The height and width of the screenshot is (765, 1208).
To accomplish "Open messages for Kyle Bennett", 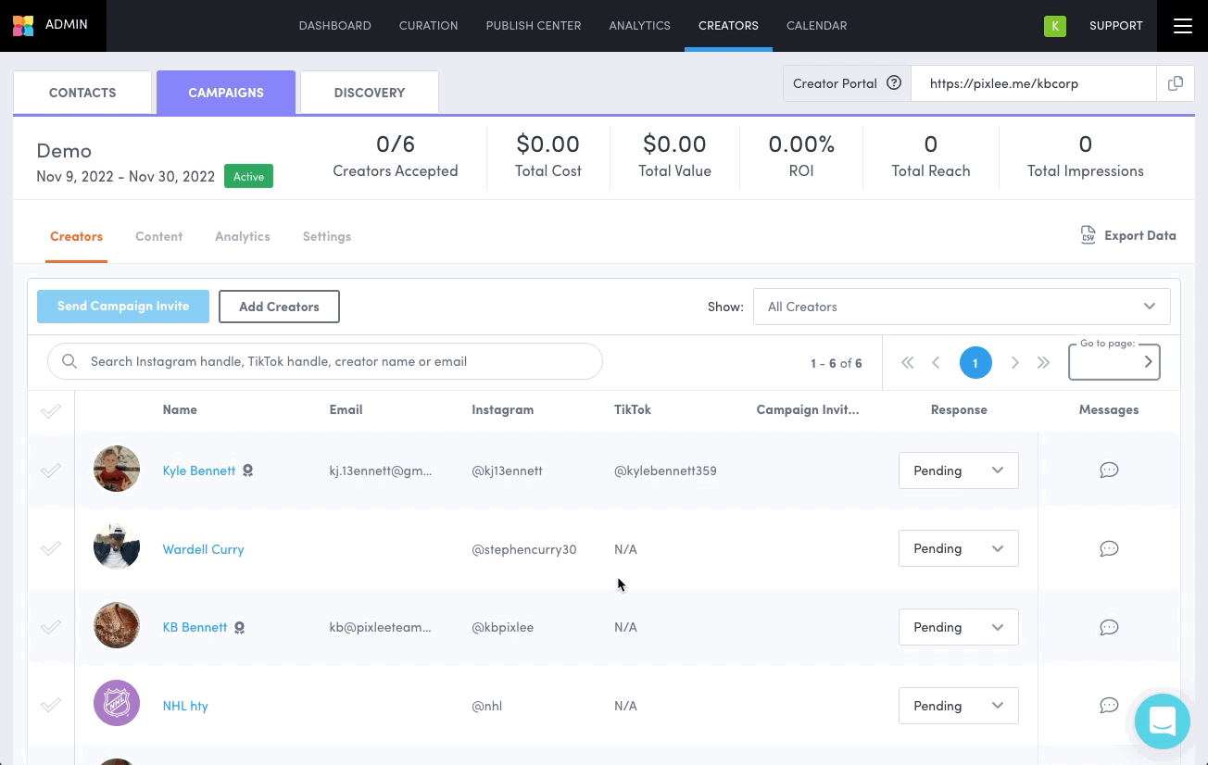I will 1108,470.
